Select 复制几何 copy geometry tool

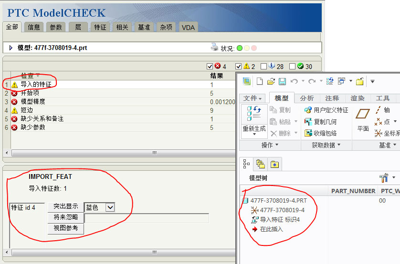320,122
